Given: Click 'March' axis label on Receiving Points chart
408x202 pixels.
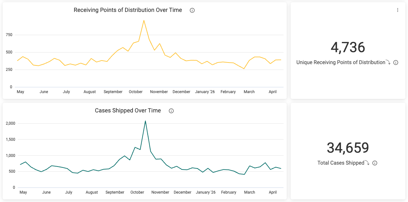Looking at the screenshot, I should pos(249,92).
